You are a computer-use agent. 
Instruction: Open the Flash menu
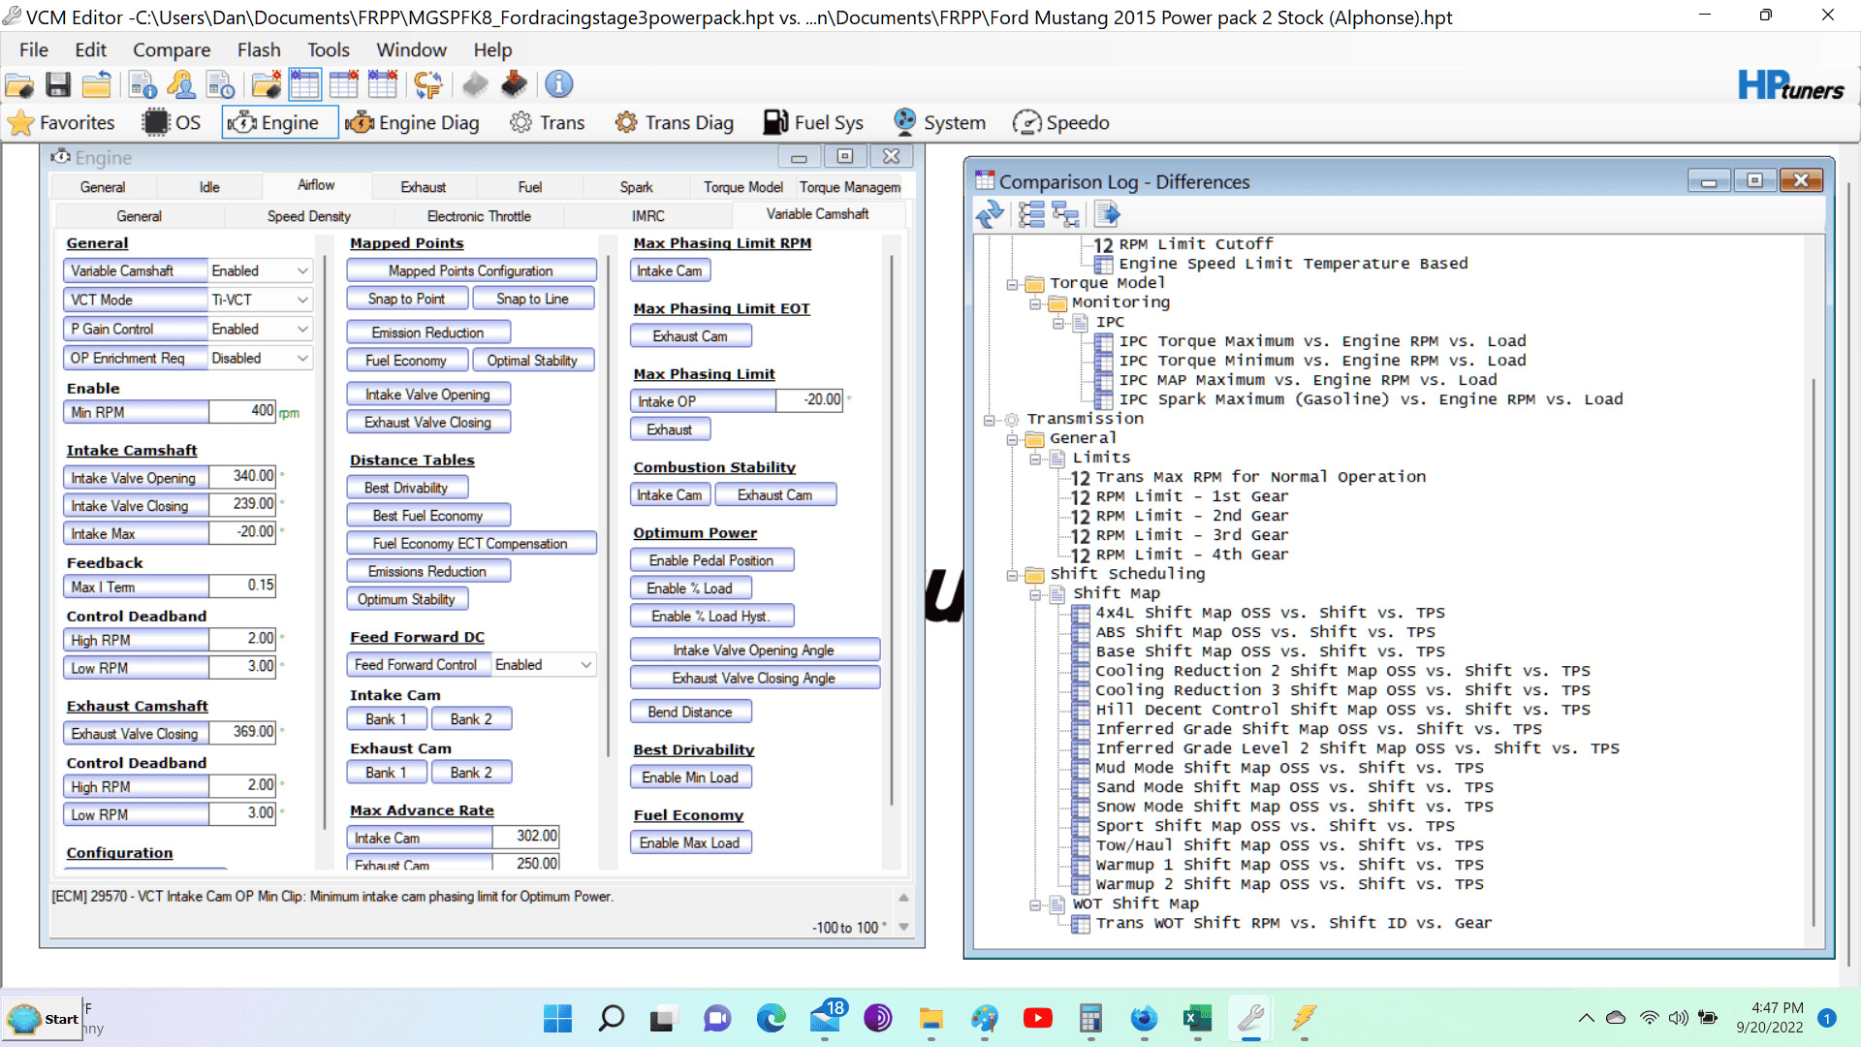click(259, 50)
